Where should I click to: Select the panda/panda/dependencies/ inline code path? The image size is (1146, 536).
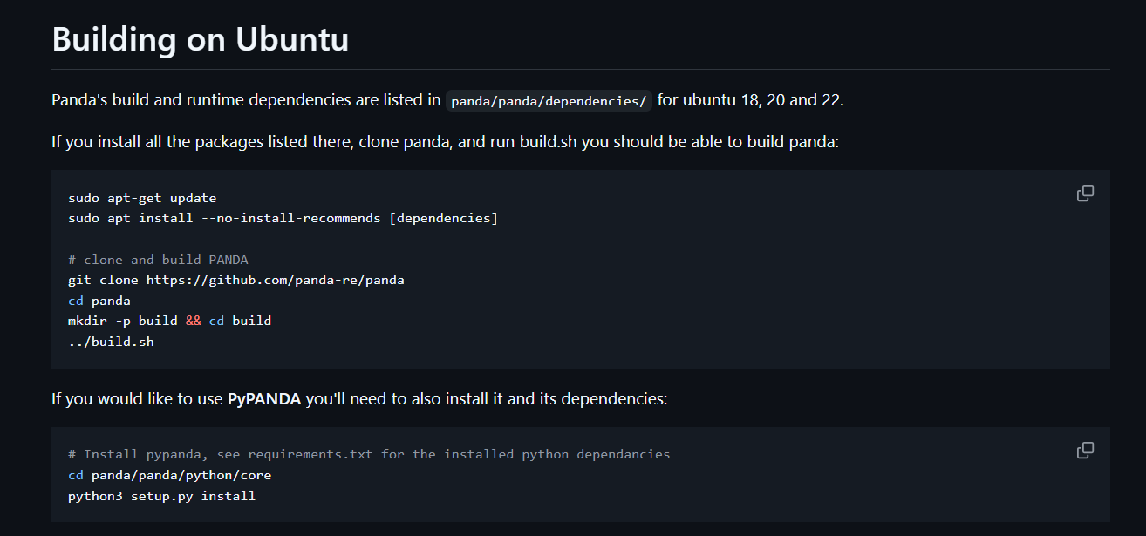[x=549, y=101]
